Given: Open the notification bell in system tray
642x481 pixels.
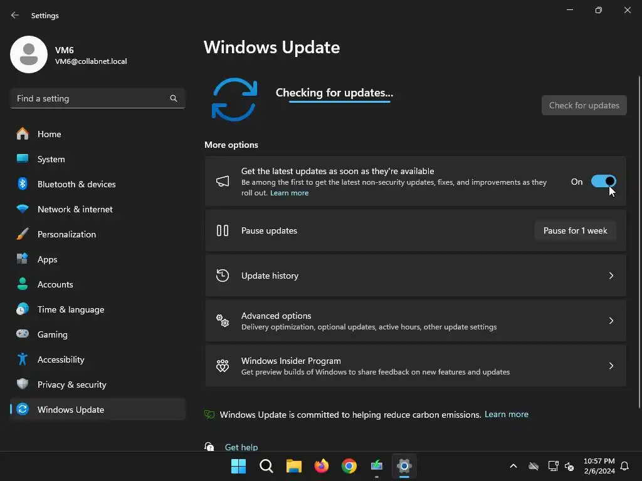Looking at the screenshot, I should [624, 466].
